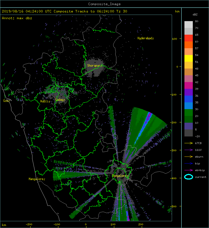This screenshot has height=228, width=209.
Task: Click the '67CB' legend text
Action: pyautogui.click(x=198, y=143)
